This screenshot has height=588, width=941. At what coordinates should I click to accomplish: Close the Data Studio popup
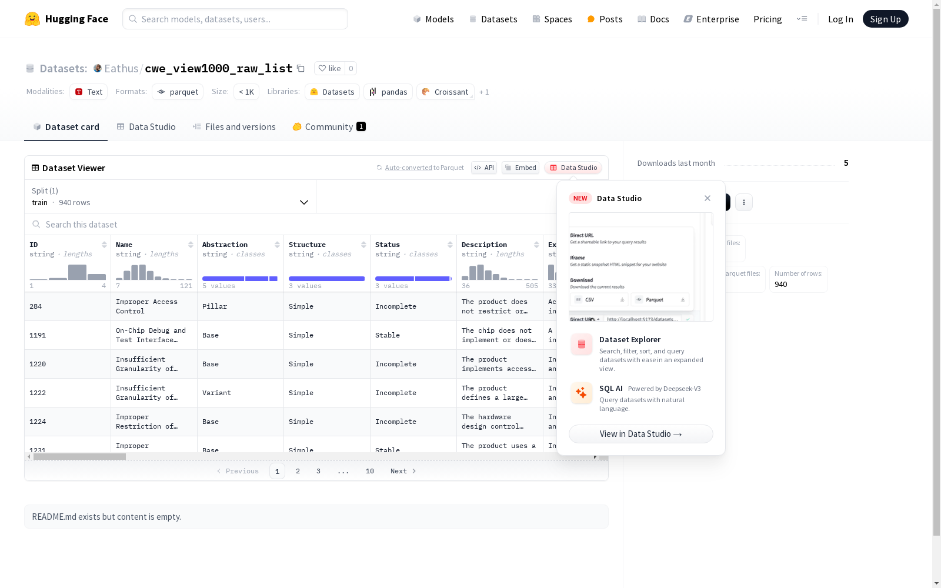pyautogui.click(x=708, y=198)
